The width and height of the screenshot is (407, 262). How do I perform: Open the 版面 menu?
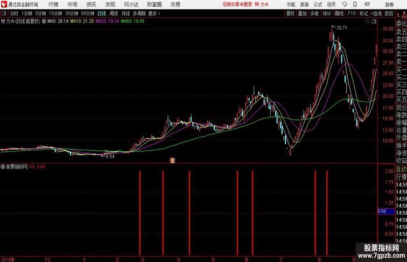[305, 4]
